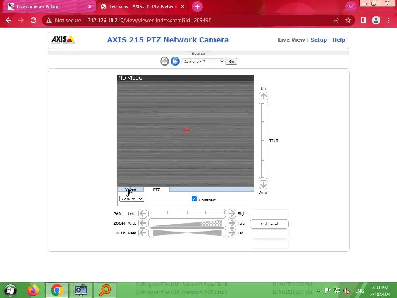
Task: Open the Camera - 7 source dropdown
Action: pyautogui.click(x=203, y=61)
